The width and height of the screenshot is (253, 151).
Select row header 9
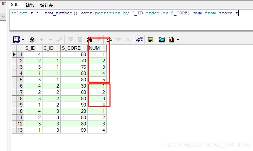(x=20, y=105)
